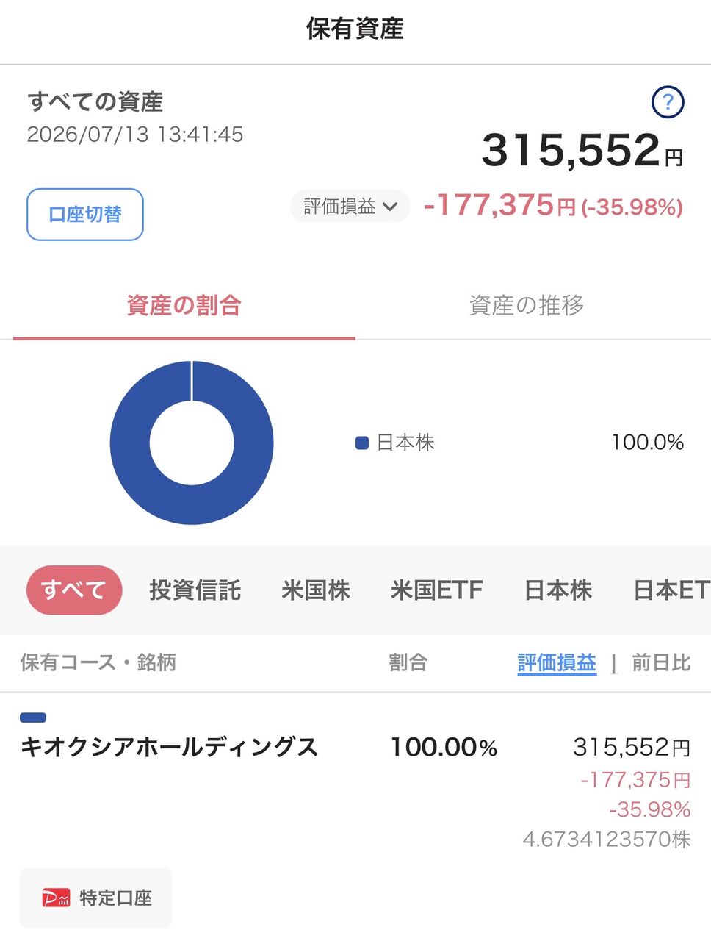Click the blue marker above キオクシアホールディングス

tap(33, 718)
